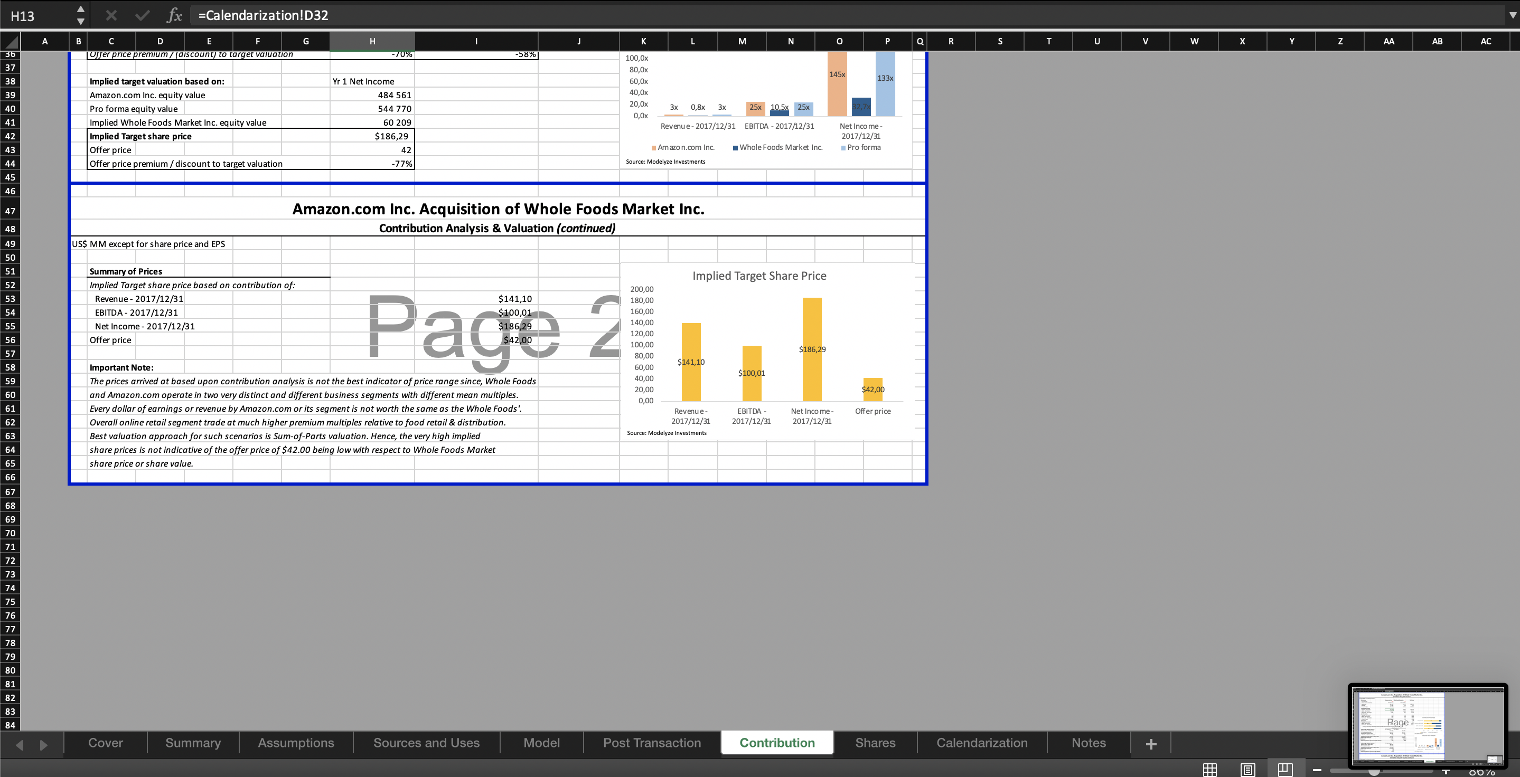The image size is (1520, 777).
Task: Click Source: Modelyze Investments under lower chart
Action: click(666, 433)
